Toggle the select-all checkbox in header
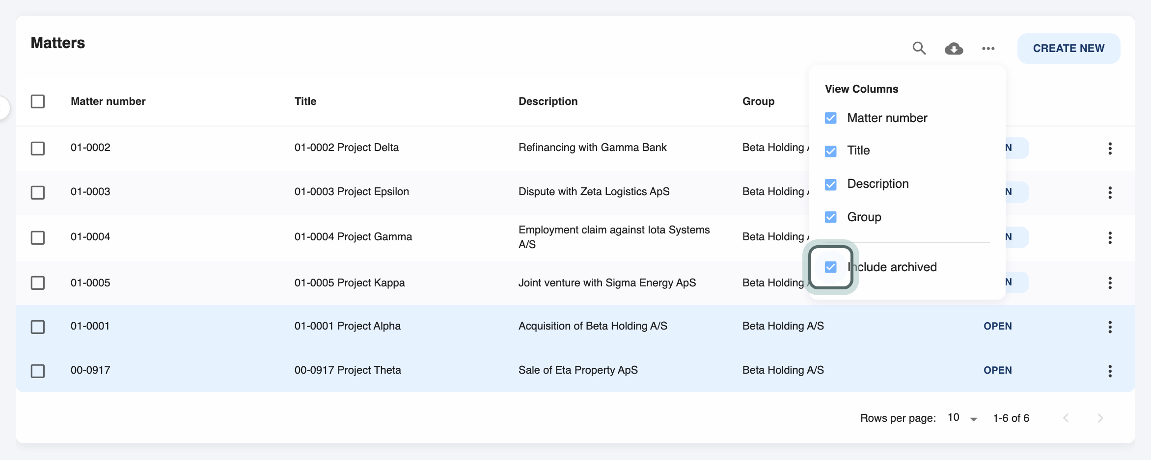This screenshot has width=1151, height=460. pos(38,102)
